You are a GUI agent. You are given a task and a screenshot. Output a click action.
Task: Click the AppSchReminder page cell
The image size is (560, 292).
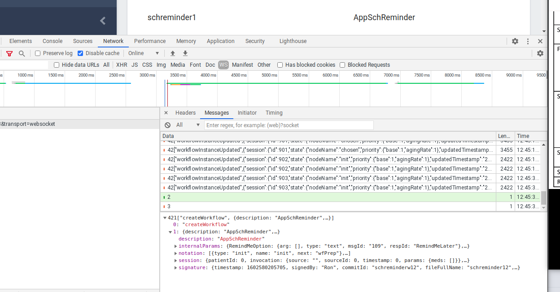point(384,17)
